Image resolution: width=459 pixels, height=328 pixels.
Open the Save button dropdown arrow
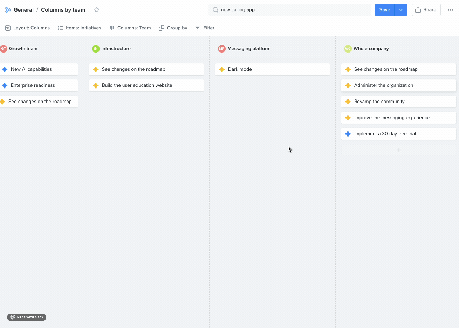(400, 9)
